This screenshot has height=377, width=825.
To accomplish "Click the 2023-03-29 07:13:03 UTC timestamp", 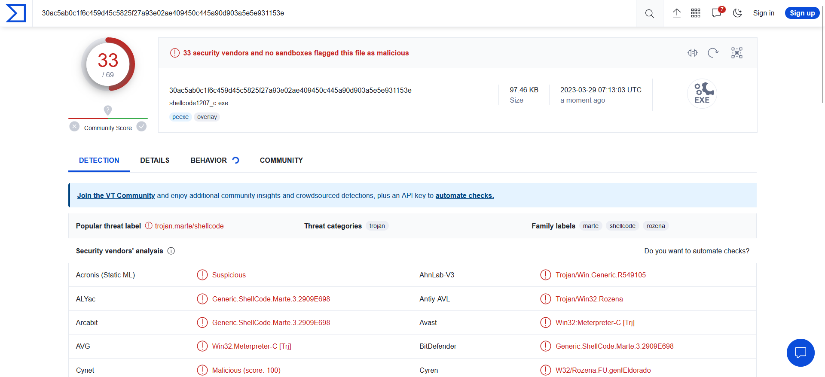I will (601, 90).
